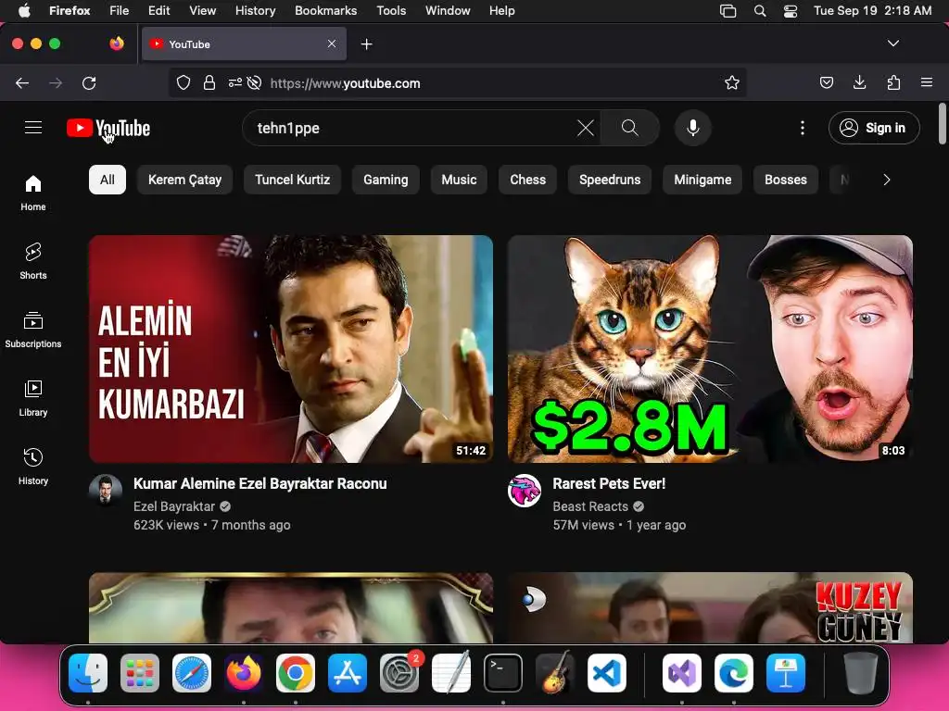Image resolution: width=949 pixels, height=711 pixels.
Task: Open Kumar Alemine Ezel Bayraktar Raconu title
Action: pyautogui.click(x=259, y=483)
